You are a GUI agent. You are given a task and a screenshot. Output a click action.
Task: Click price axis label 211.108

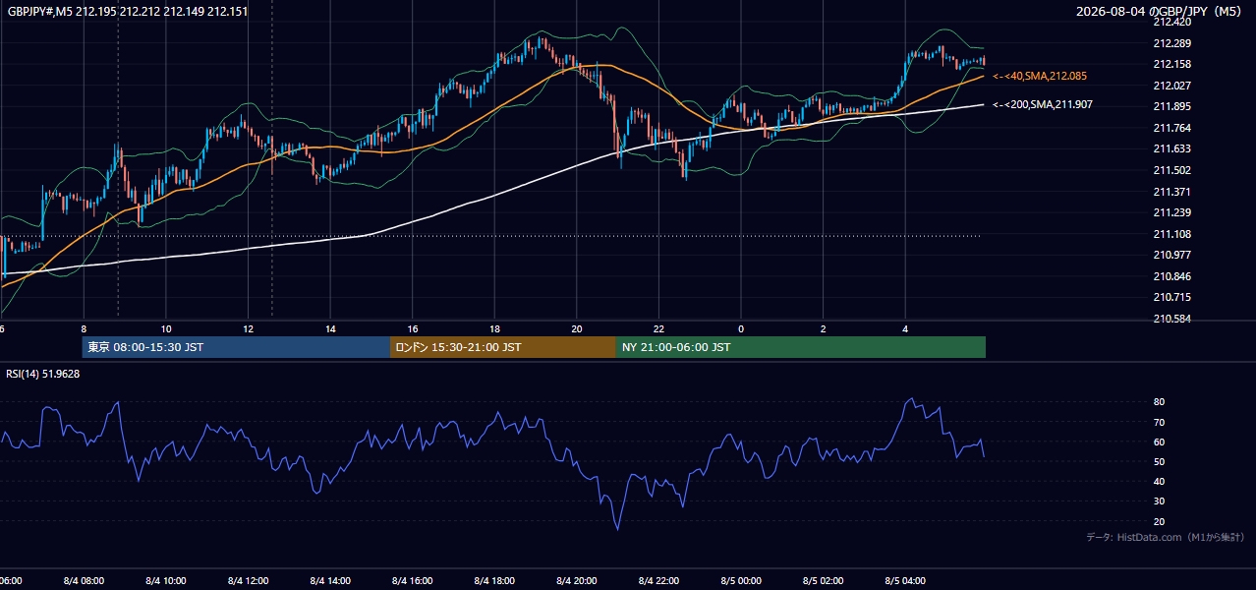coord(1171,234)
